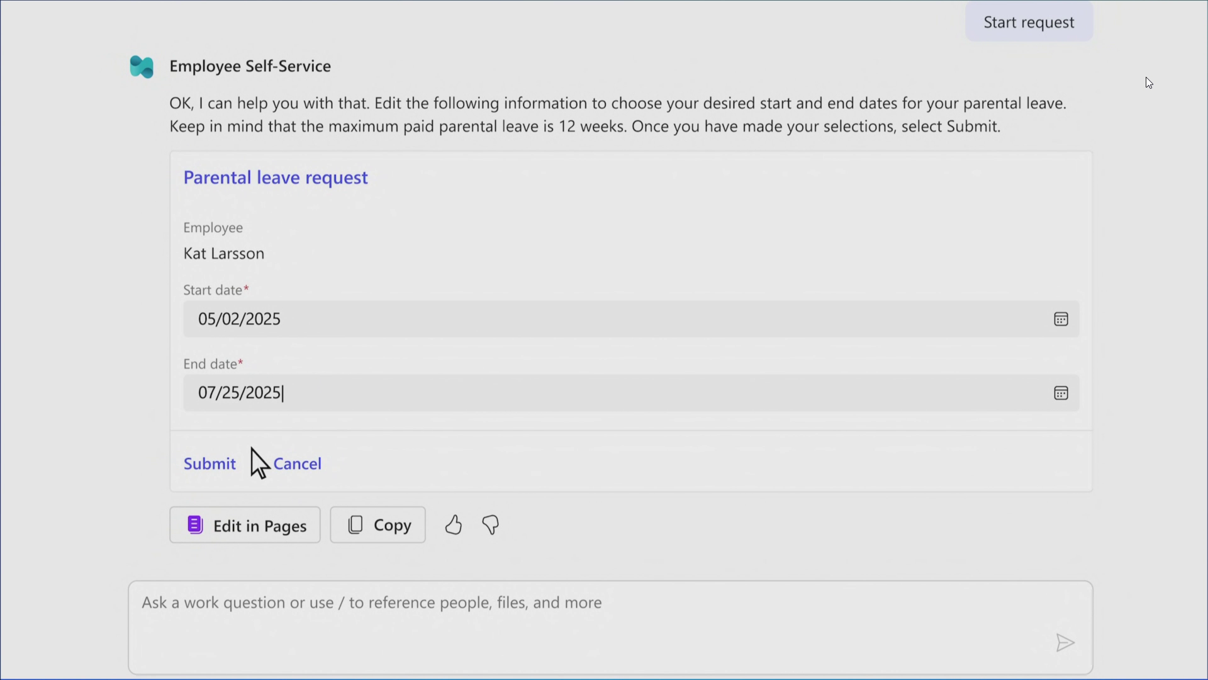
Task: Click the employee name Kat Larsson
Action: [x=223, y=254]
